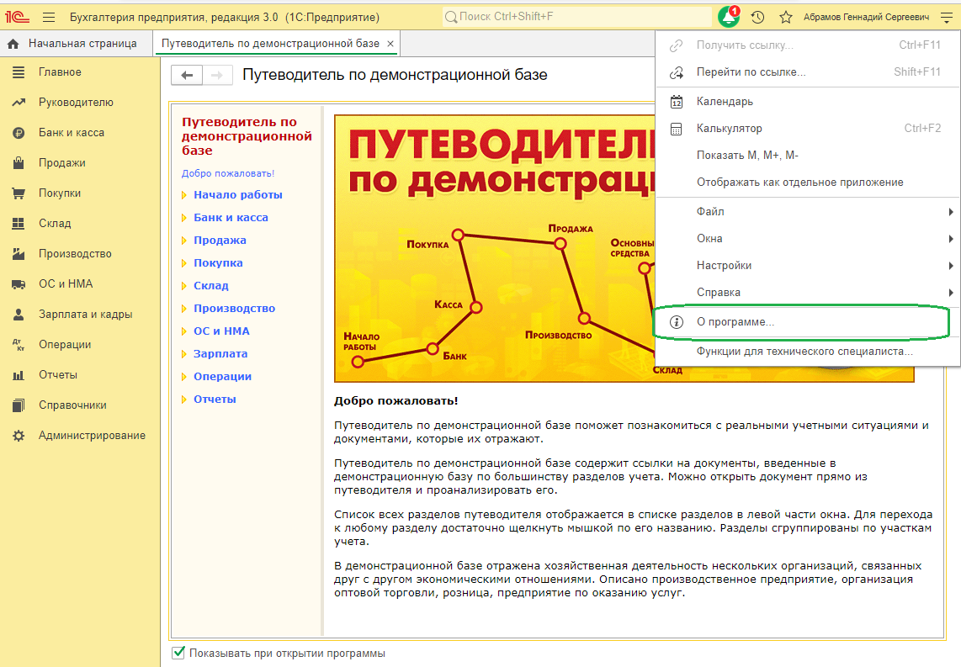
Task: Open Добро пожаловать! link
Action: click(228, 173)
